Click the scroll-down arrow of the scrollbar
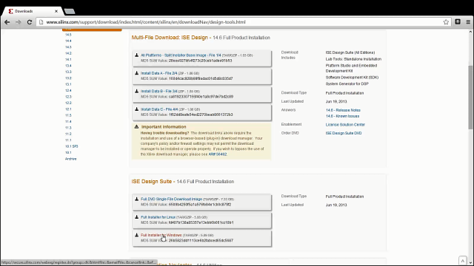Image resolution: width=474 pixels, height=266 pixels. click(471, 263)
